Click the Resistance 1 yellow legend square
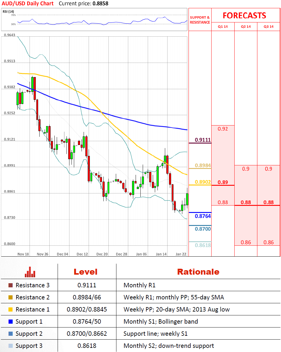This screenshot has height=352, width=281. point(11,309)
